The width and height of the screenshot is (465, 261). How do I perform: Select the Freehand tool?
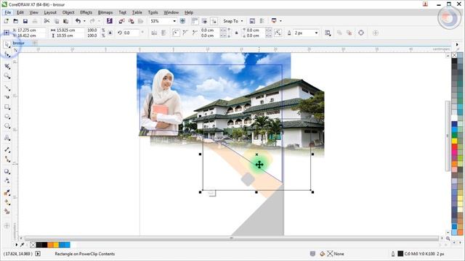[x=7, y=88]
